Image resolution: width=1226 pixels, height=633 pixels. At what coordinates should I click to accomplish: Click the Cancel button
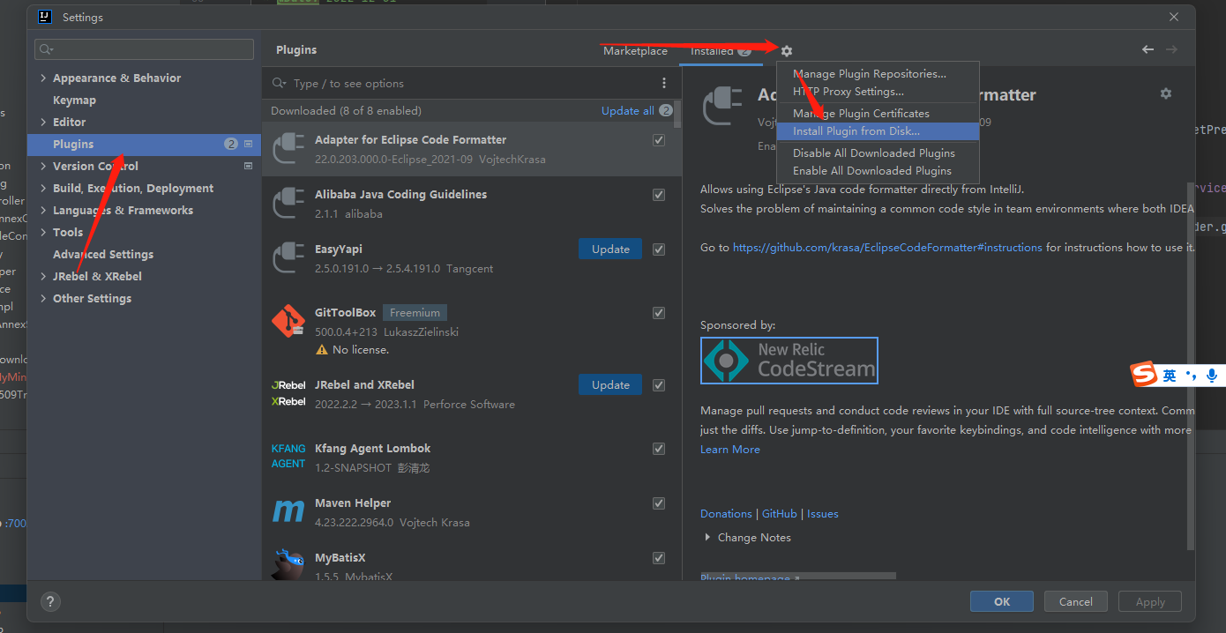click(1075, 601)
